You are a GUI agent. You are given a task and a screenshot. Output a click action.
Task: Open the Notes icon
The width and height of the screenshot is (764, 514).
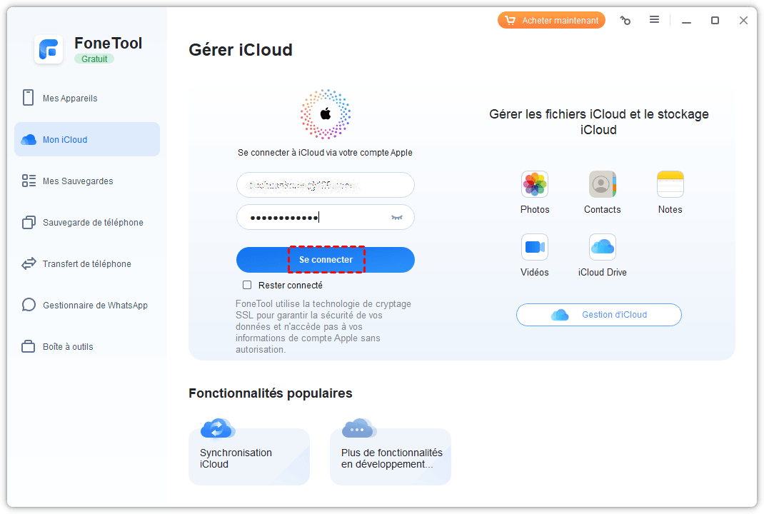click(670, 184)
